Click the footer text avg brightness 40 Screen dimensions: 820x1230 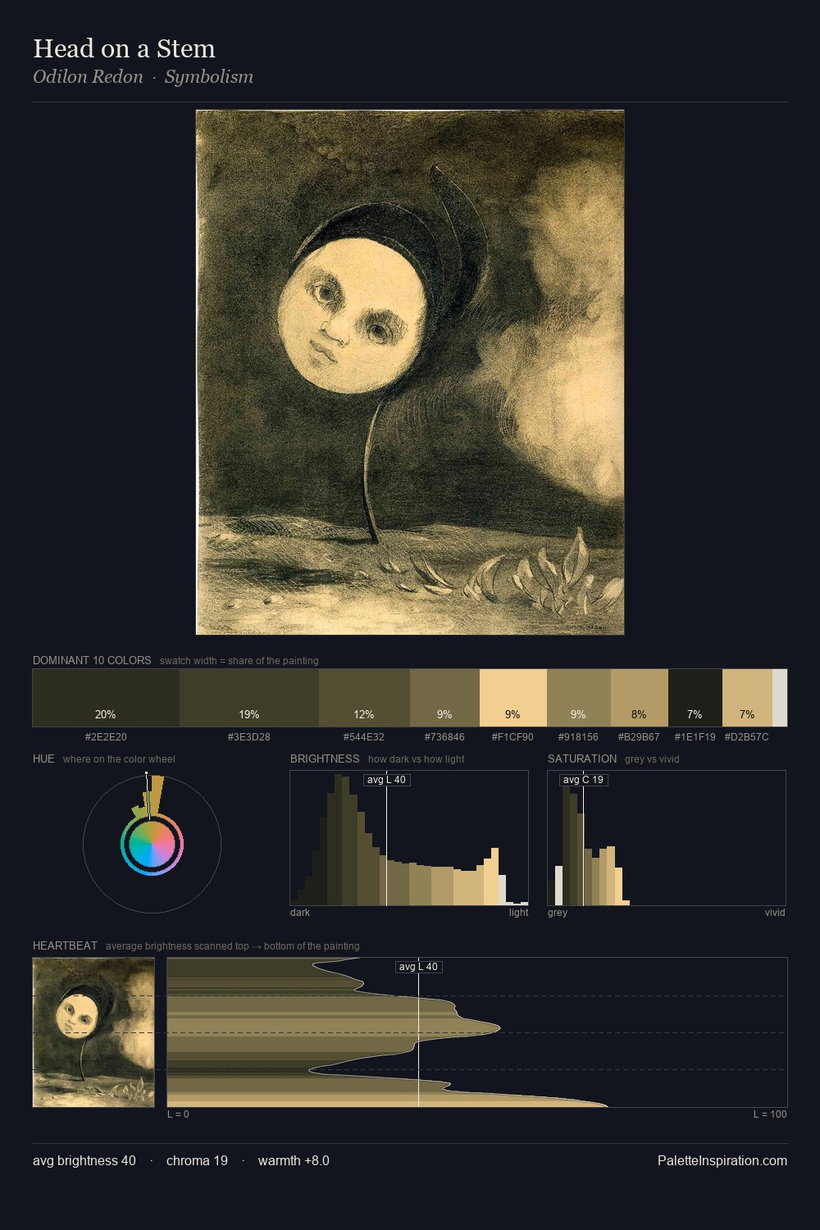(x=84, y=1160)
